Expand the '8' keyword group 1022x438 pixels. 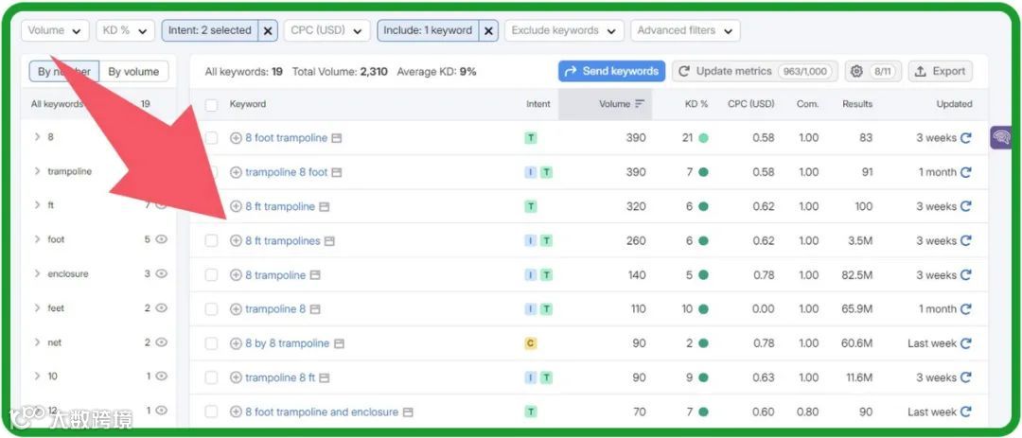point(37,137)
